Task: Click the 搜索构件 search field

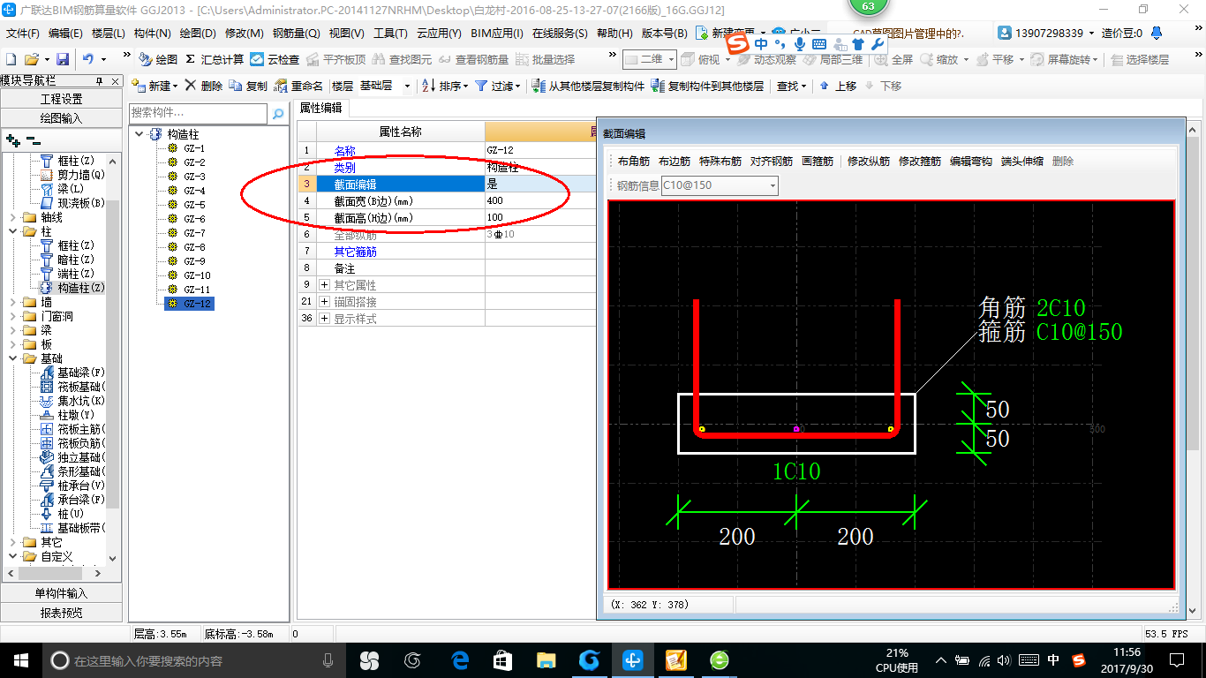Action: (198, 114)
